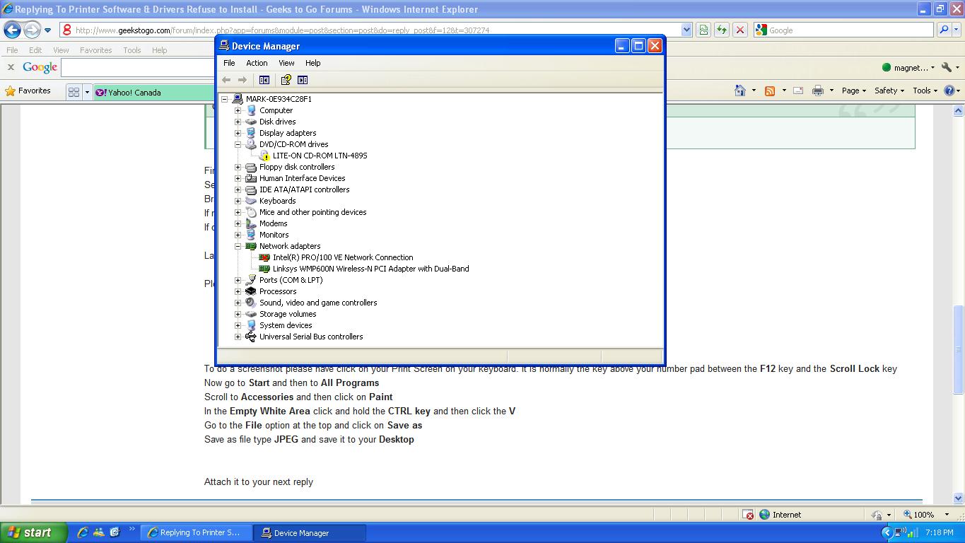Click the Google Toolbar wrench settings icon
The height and width of the screenshot is (543, 965).
tap(946, 68)
